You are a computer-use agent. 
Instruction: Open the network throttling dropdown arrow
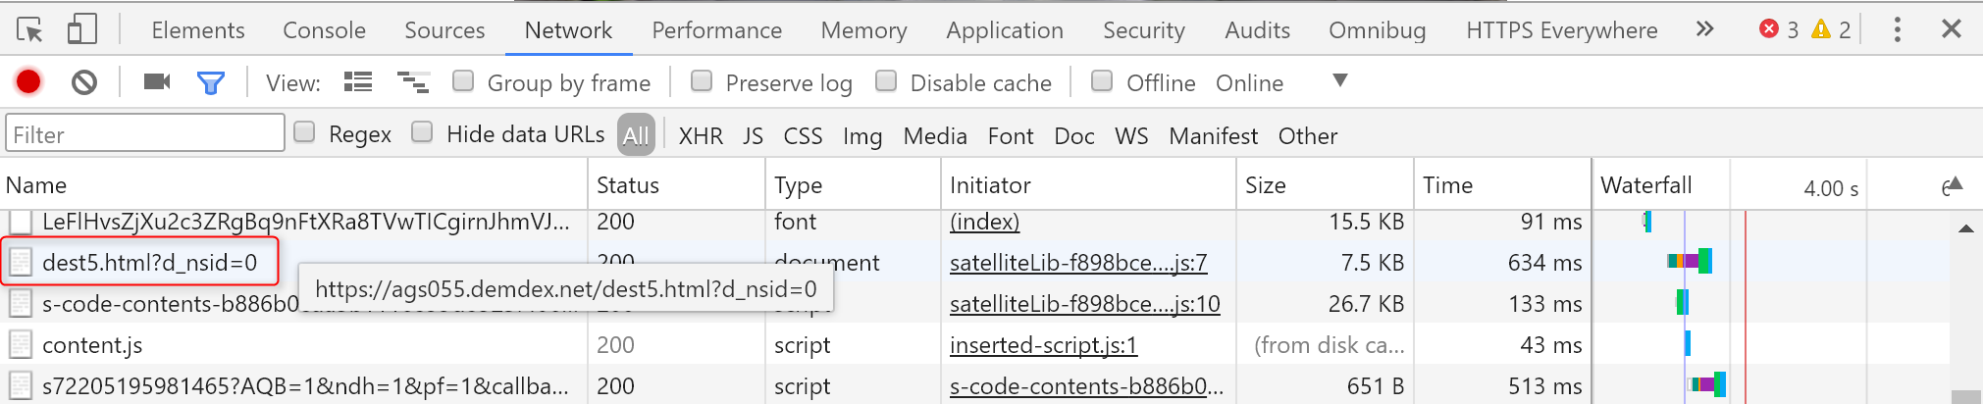[x=1339, y=80]
